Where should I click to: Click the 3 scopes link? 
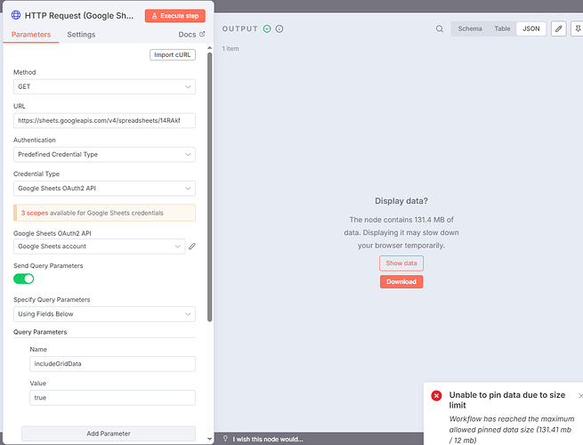point(35,213)
